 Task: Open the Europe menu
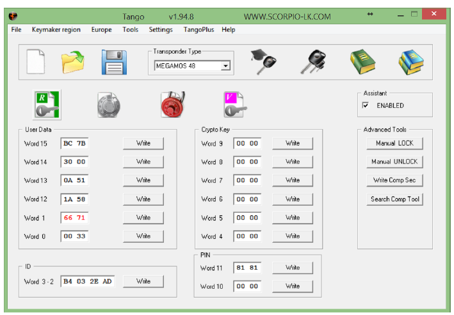pos(101,29)
